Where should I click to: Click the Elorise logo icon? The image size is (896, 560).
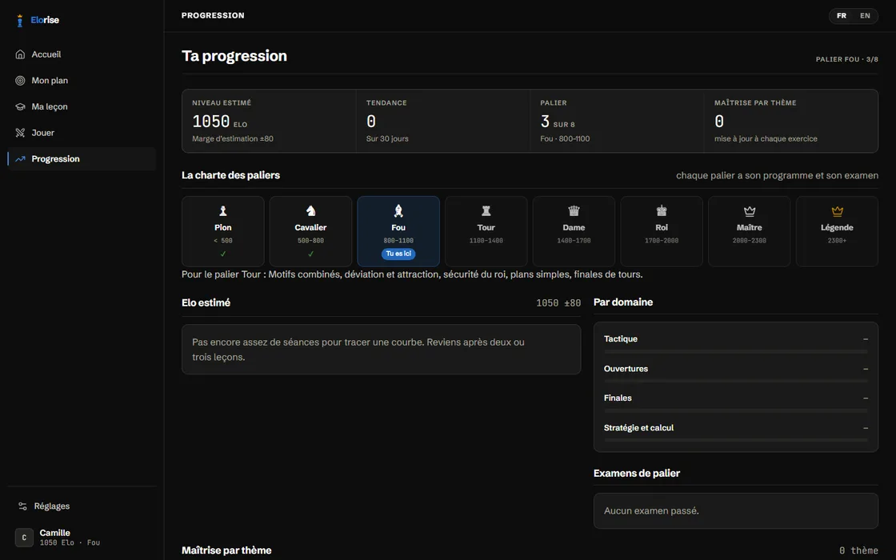[20, 21]
